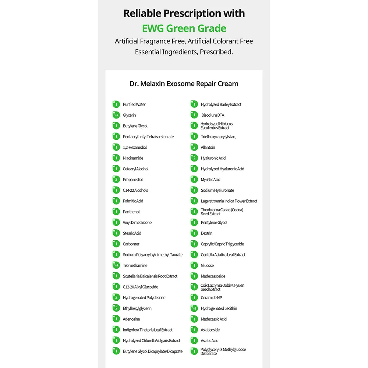The image size is (368, 368).
Task: Click the green icon beside Ceramide NP
Action: (194, 298)
